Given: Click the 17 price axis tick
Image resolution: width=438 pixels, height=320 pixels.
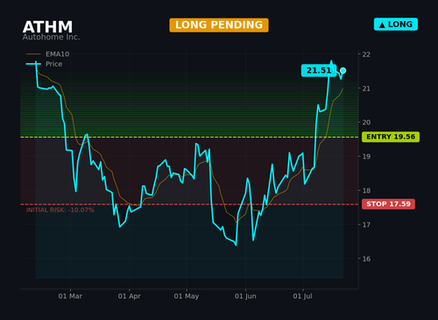Looking at the screenshot, I should click(366, 224).
